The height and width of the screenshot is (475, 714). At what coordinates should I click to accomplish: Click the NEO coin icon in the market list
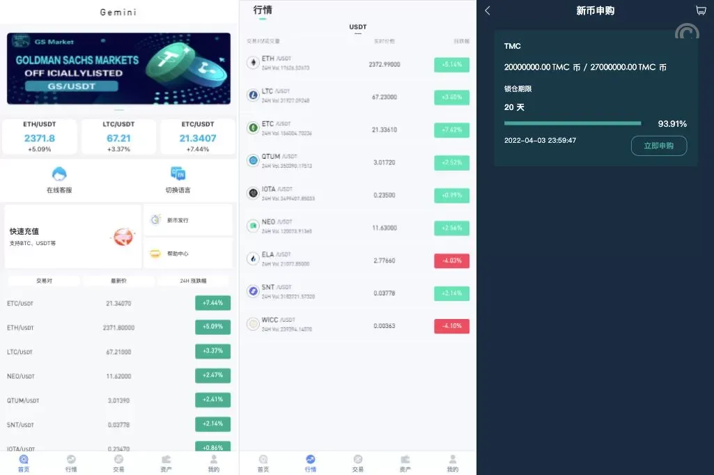(x=253, y=226)
